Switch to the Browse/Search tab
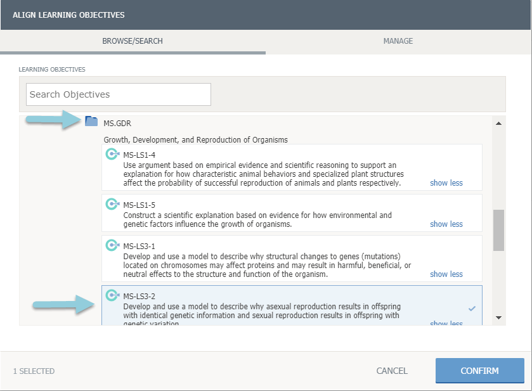 (133, 41)
